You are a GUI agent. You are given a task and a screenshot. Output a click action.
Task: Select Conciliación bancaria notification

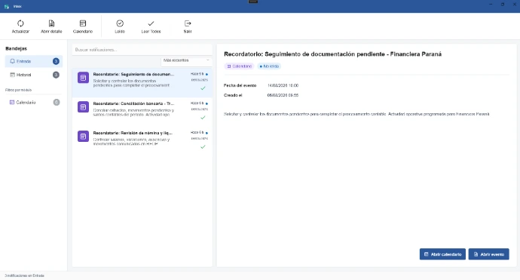(142, 112)
